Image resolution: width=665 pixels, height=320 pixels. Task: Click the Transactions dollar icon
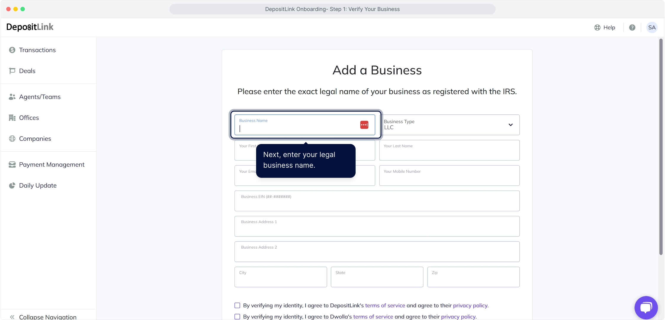[12, 50]
